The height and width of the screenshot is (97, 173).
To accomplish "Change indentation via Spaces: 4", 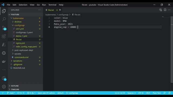I will pyautogui.click(x=132, y=93).
